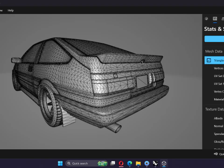Choose Material under Mesh Data

219,99
